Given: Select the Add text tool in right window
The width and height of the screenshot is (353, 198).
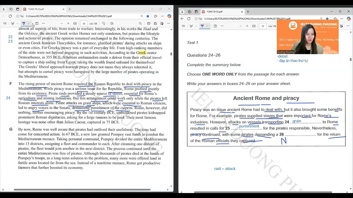Looking at the screenshot, I should (215, 26).
